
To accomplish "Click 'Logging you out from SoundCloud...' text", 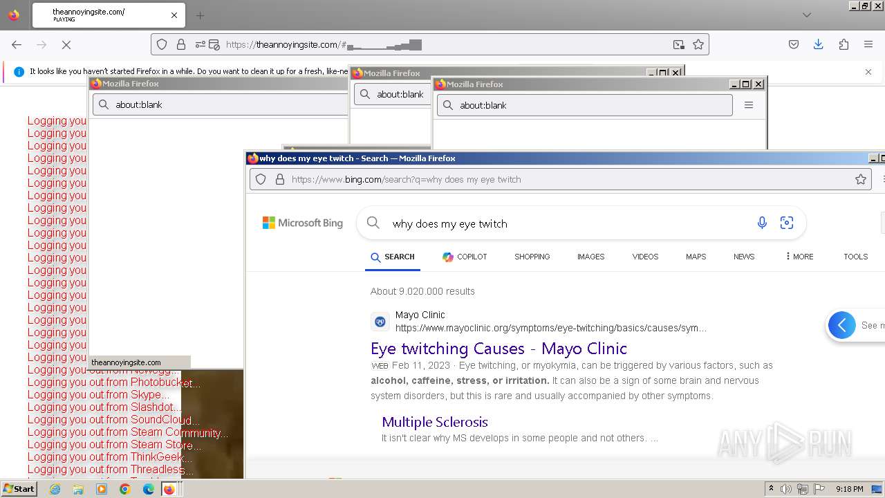I will pos(113,420).
